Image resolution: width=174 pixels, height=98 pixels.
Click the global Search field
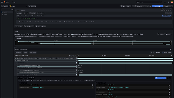tap(150, 2)
